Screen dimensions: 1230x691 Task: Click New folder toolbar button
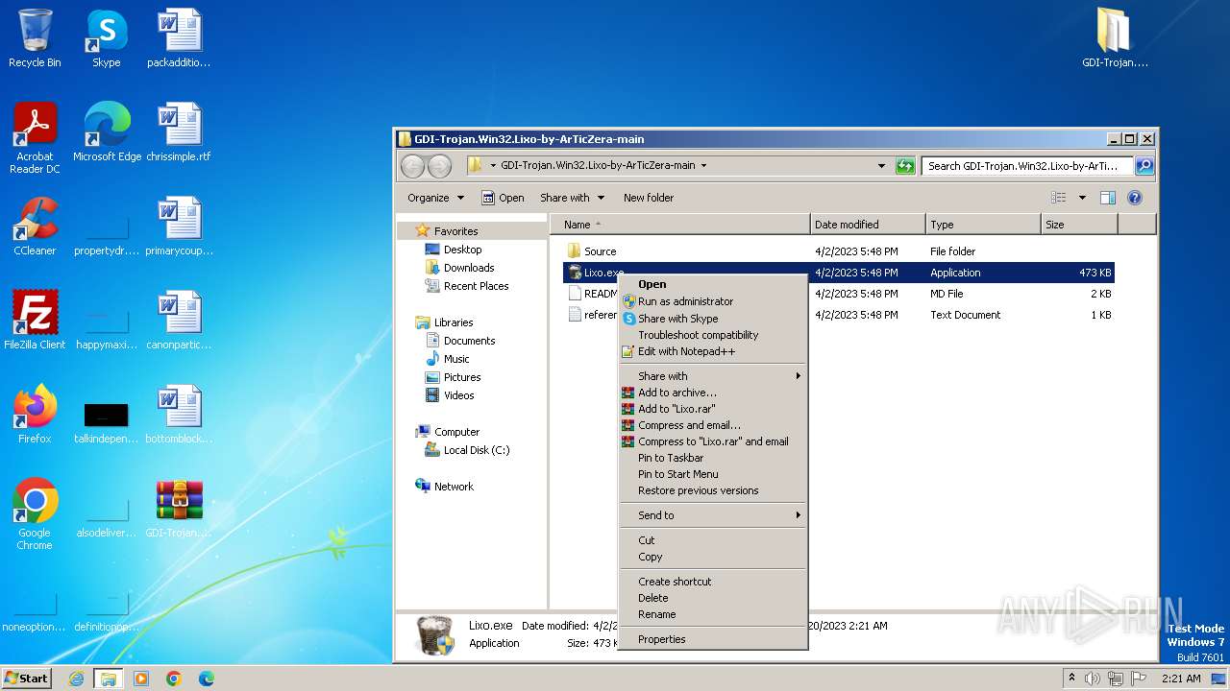click(x=649, y=198)
